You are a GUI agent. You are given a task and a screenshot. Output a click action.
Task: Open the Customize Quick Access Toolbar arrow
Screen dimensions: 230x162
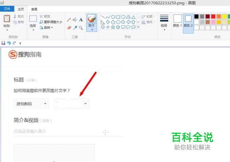20,43
